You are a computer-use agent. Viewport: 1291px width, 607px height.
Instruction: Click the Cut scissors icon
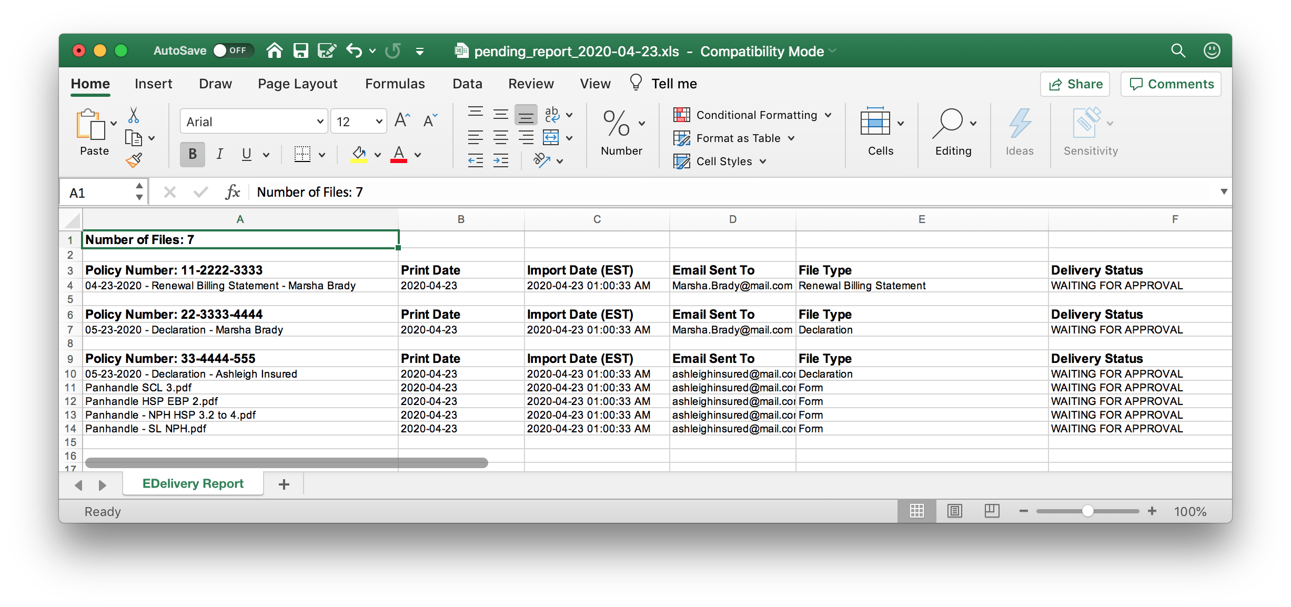(134, 115)
